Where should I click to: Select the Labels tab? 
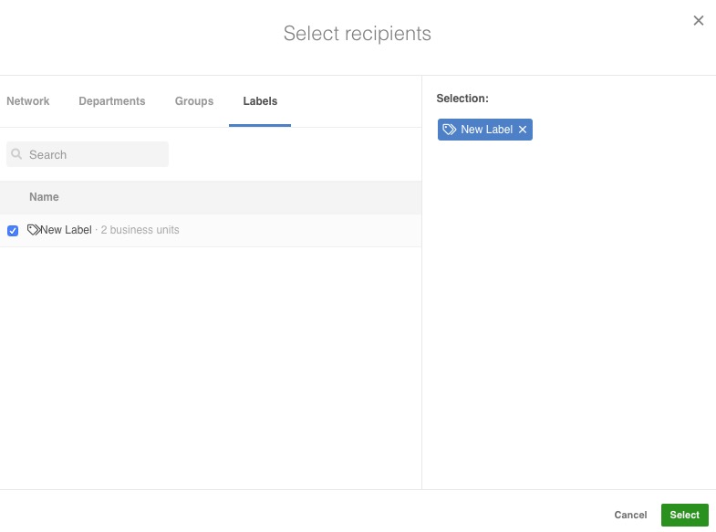[260, 101]
